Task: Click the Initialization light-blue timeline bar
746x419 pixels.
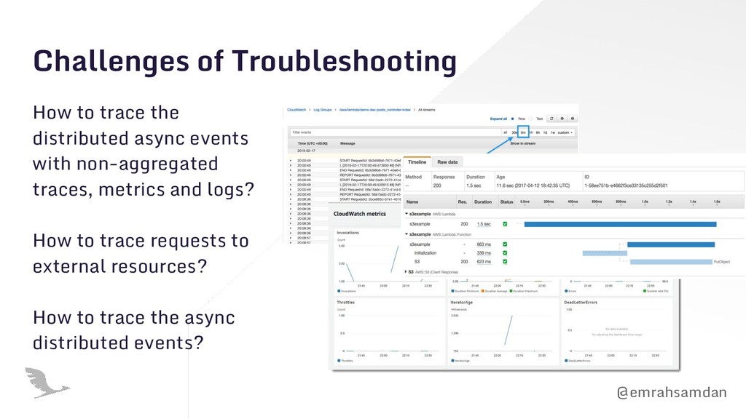Action: (605, 253)
